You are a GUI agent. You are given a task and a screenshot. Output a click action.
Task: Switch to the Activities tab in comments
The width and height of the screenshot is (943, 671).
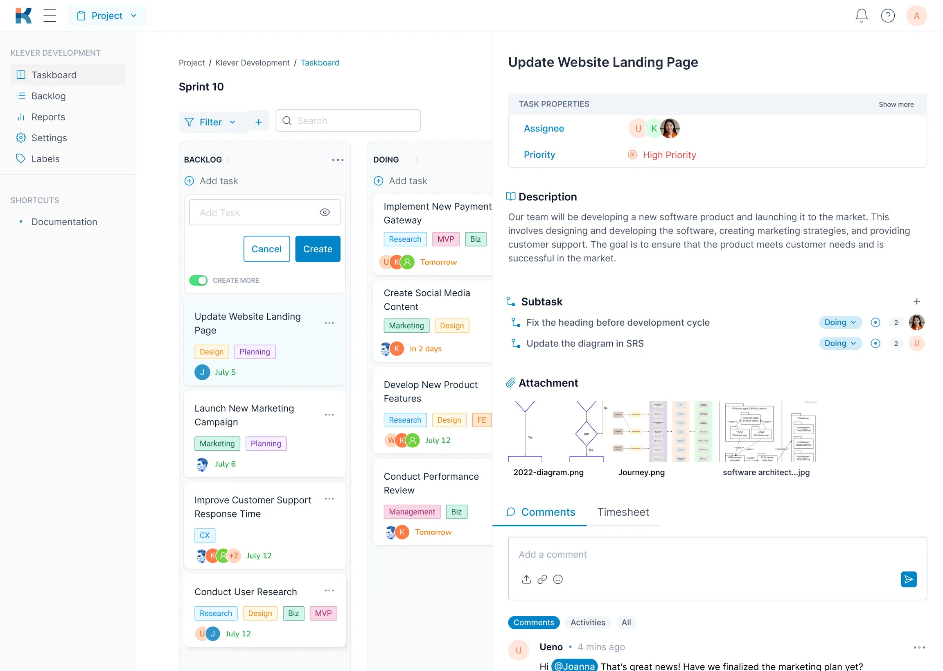588,622
